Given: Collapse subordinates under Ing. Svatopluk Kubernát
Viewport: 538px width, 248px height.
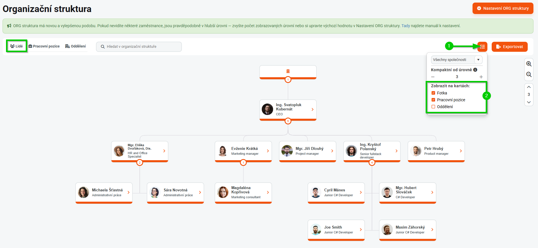Looking at the screenshot, I should [288, 121].
